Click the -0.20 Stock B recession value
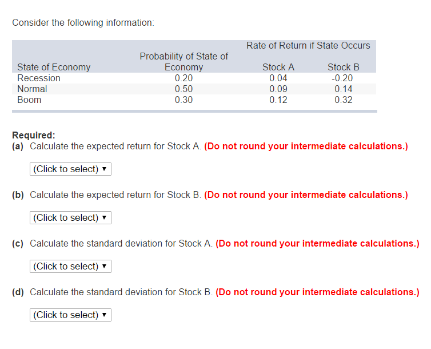The image size is (431, 349). point(342,78)
